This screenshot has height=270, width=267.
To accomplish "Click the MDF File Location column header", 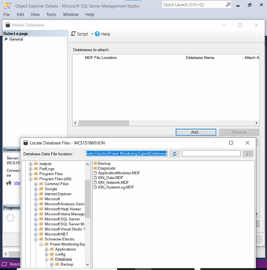I will pos(133,58).
